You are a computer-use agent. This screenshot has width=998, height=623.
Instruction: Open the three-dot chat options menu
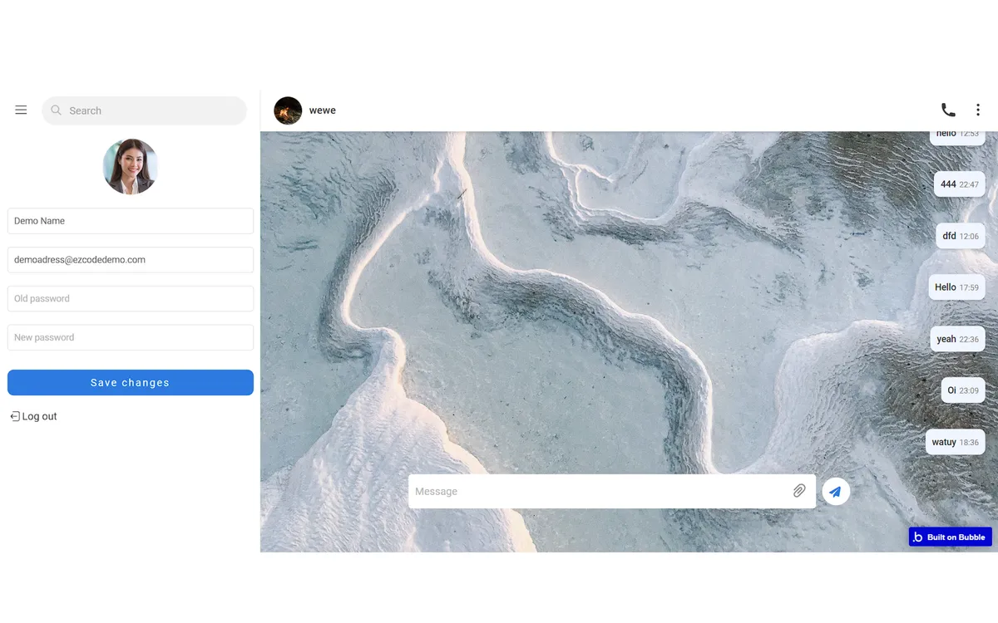pyautogui.click(x=978, y=110)
